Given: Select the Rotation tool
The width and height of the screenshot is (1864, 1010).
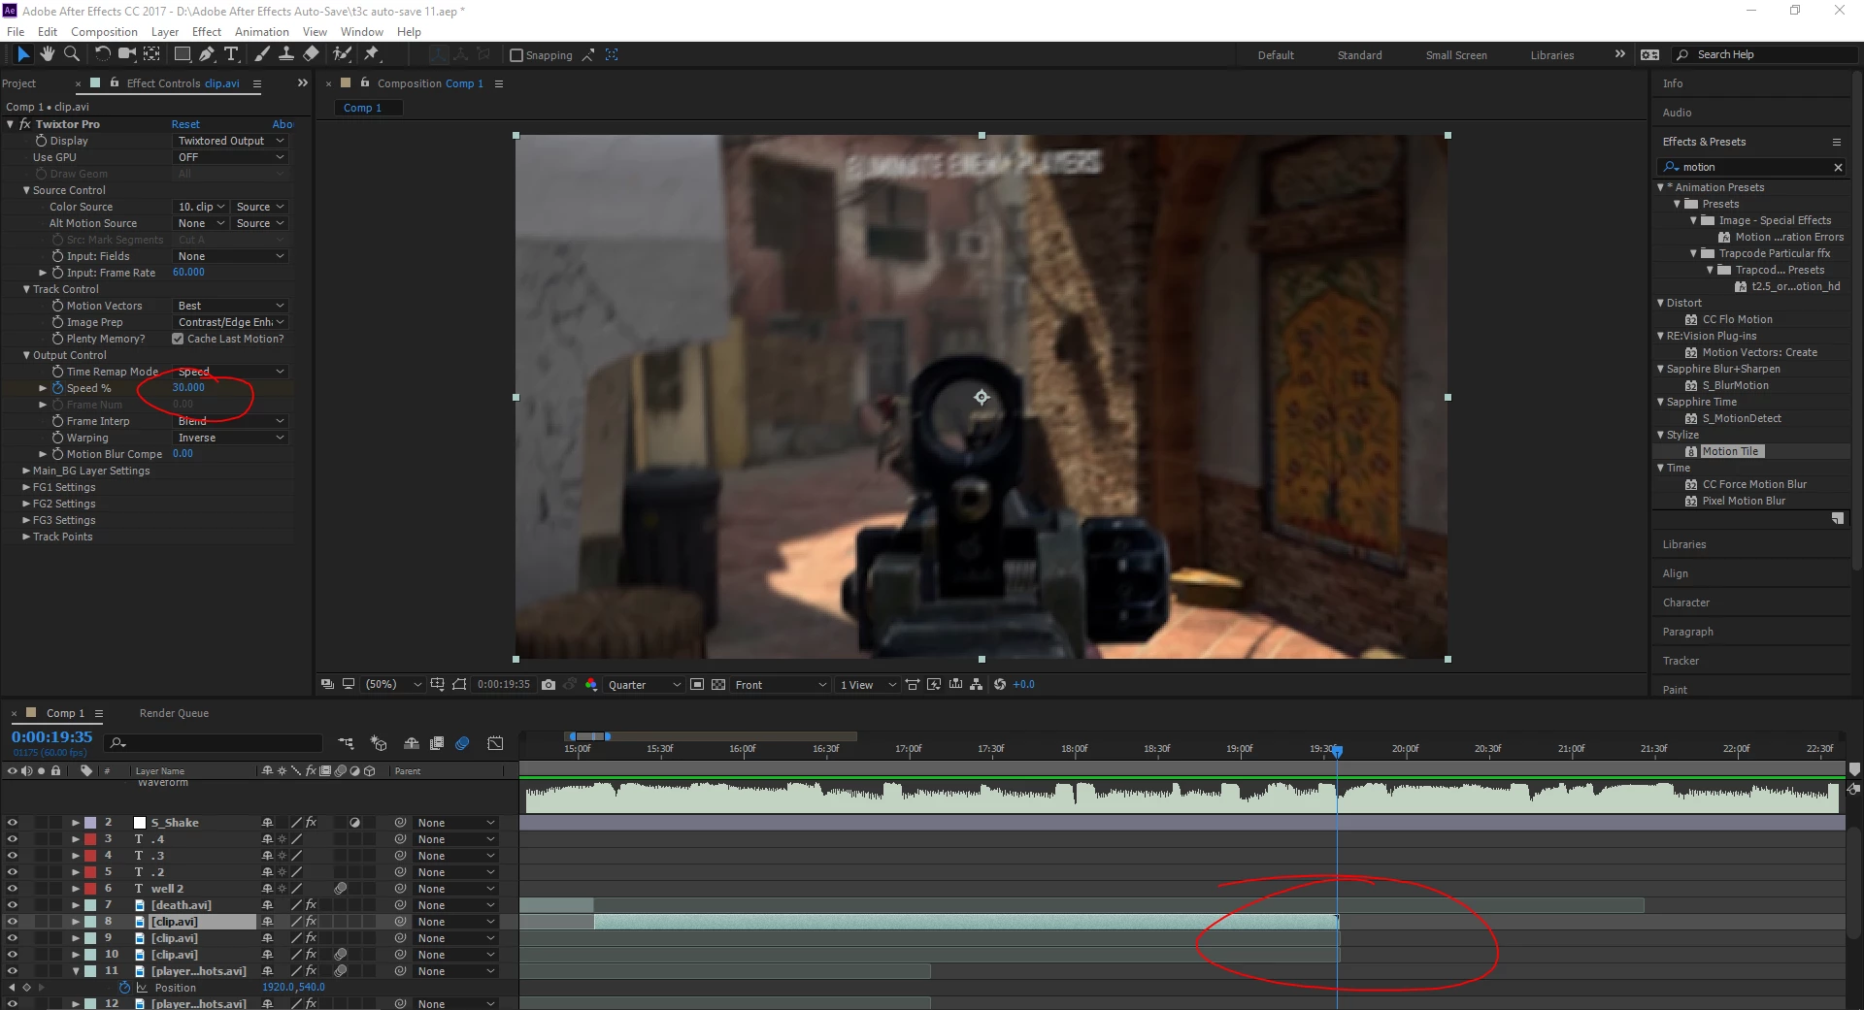Looking at the screenshot, I should 102,54.
